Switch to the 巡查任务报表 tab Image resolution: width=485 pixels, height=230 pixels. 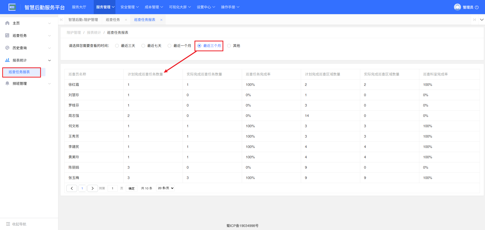144,20
